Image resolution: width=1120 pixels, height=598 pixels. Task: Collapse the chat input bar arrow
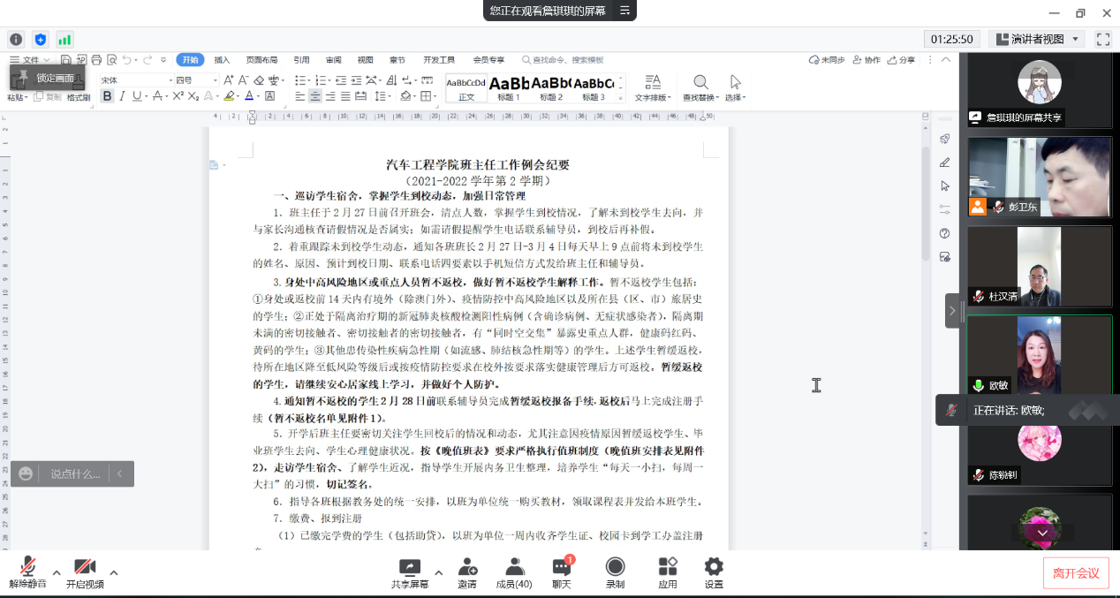coord(120,474)
